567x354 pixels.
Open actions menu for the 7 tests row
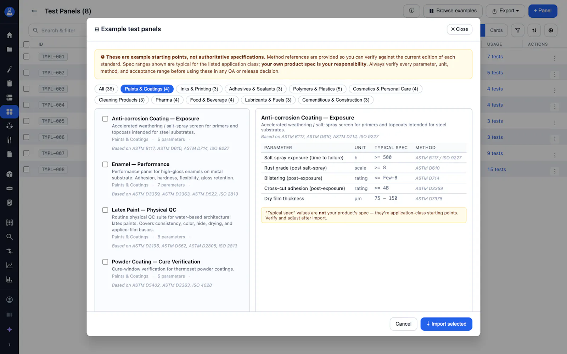[555, 58]
